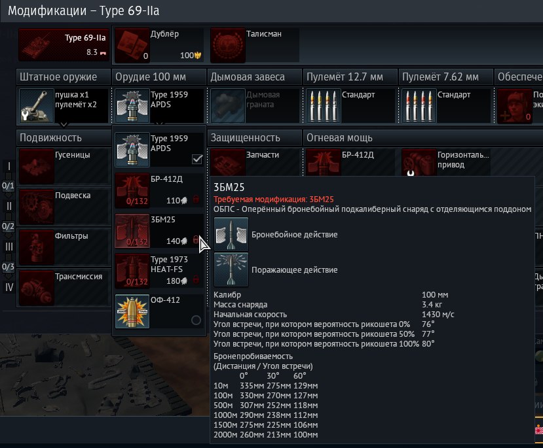Viewport: 543px width, 448px height.
Task: Click the crew helmet icon under Обеспечение
Action: pyautogui.click(x=515, y=106)
